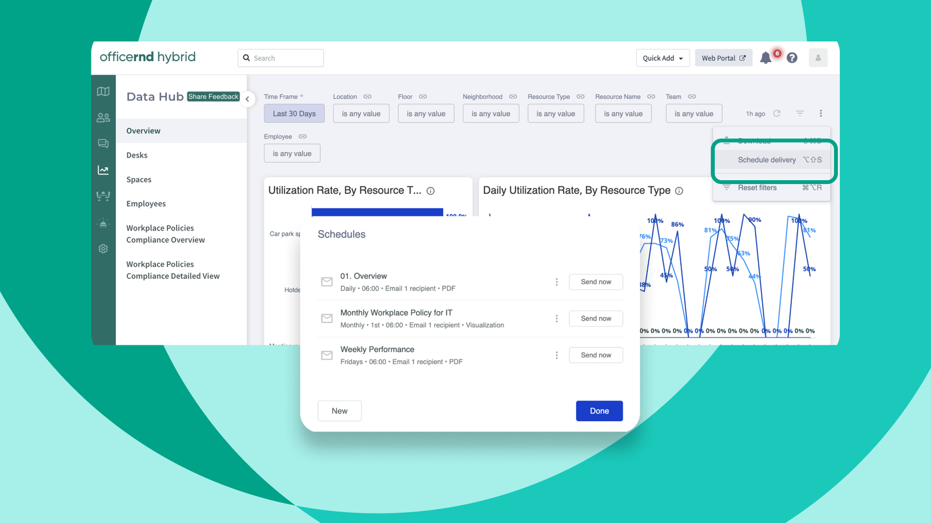
Task: Open the Resource Name filter value
Action: coord(623,113)
